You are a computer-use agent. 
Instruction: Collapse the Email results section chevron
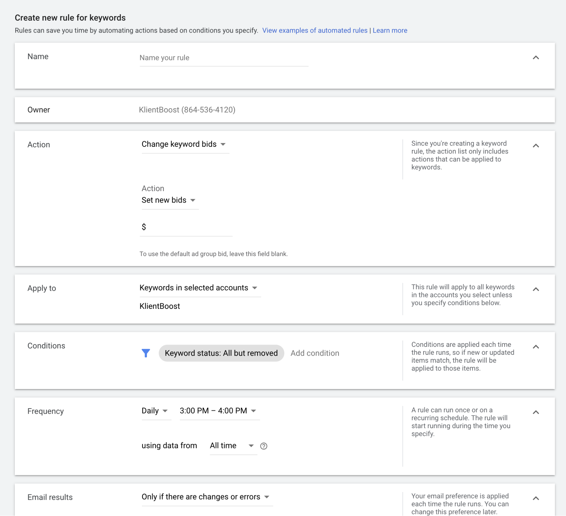tap(536, 498)
